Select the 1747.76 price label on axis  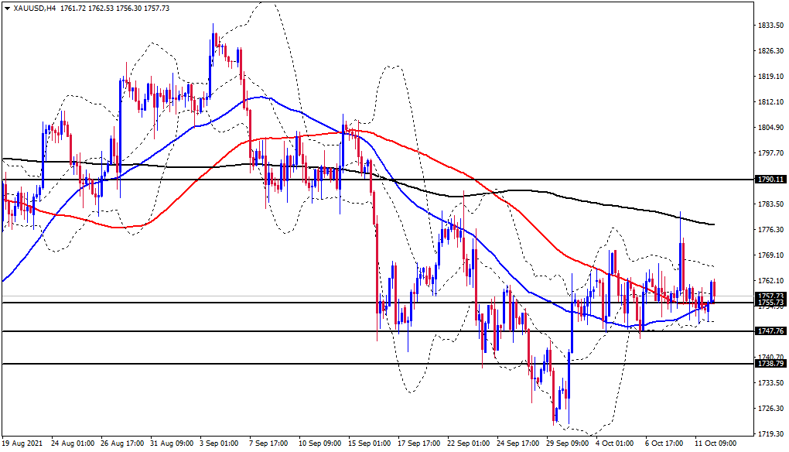[771, 330]
